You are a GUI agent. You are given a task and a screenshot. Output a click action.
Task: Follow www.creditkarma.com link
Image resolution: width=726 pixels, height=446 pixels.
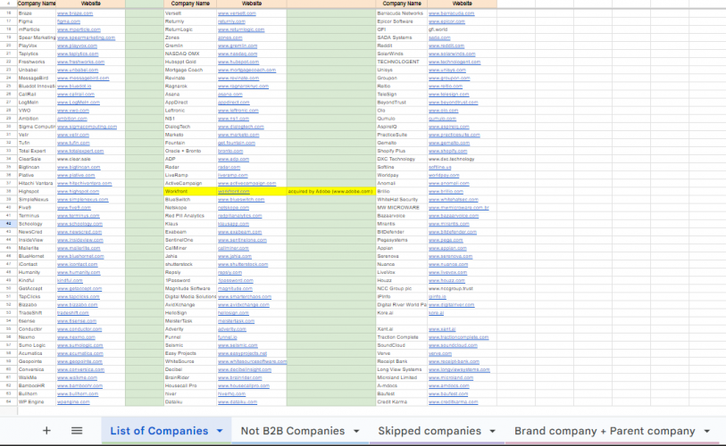coord(454,402)
